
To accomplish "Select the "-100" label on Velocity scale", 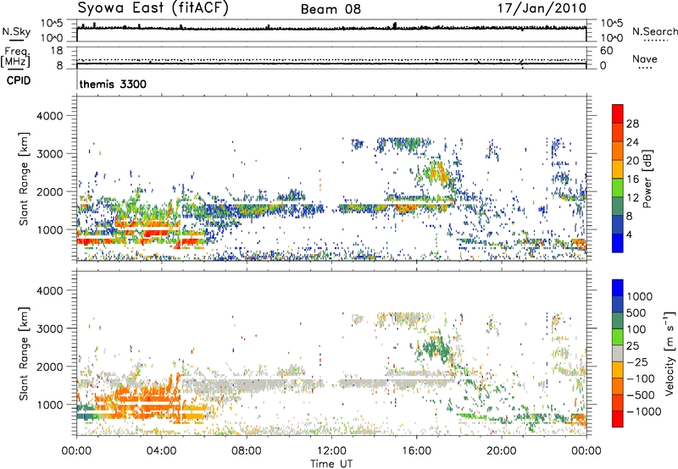I will pyautogui.click(x=641, y=378).
